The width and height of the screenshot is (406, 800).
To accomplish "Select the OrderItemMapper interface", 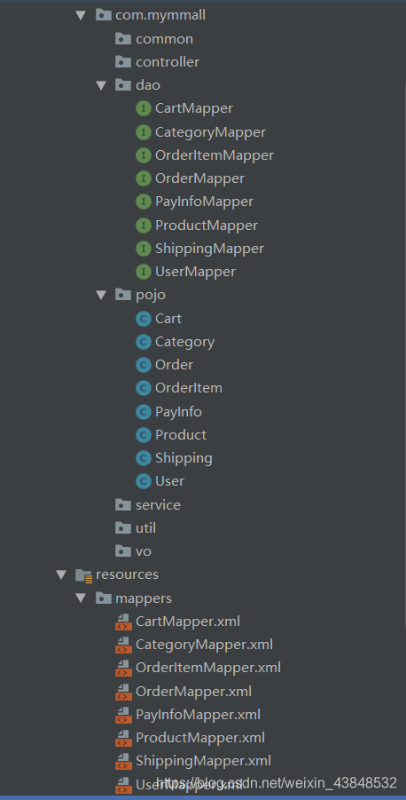I will pos(215,155).
